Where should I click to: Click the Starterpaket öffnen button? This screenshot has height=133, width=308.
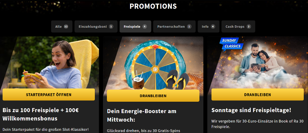click(x=49, y=95)
